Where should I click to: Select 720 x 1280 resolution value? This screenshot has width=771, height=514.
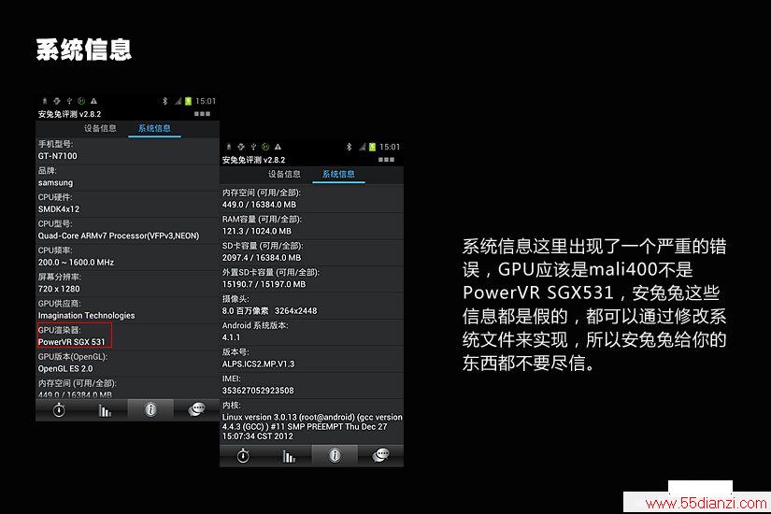click(x=59, y=289)
